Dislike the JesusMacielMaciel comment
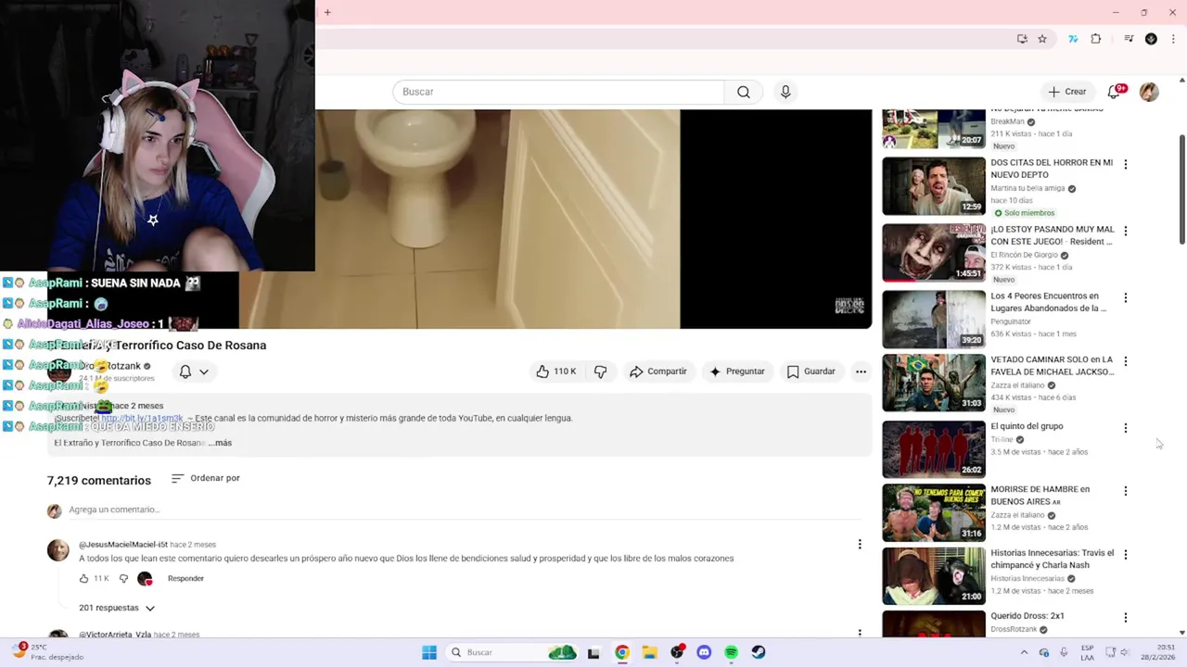This screenshot has width=1187, height=667. coord(123,578)
